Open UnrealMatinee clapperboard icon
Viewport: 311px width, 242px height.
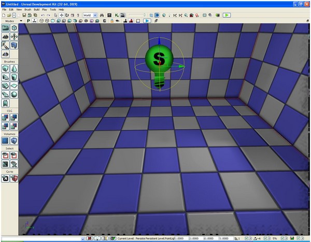[x=123, y=15]
